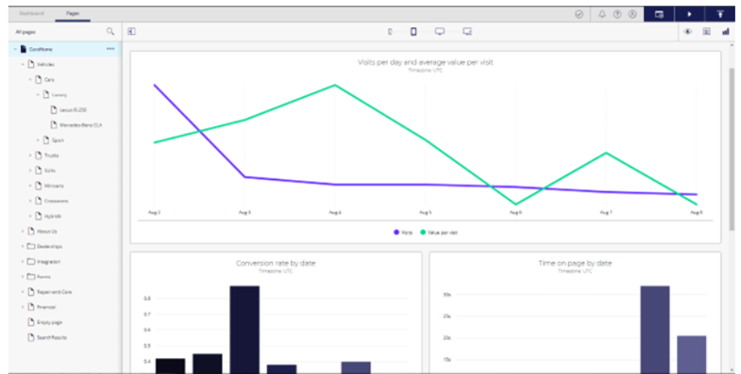The image size is (741, 374).
Task: Click the Search Results page icon
Action: click(31, 337)
